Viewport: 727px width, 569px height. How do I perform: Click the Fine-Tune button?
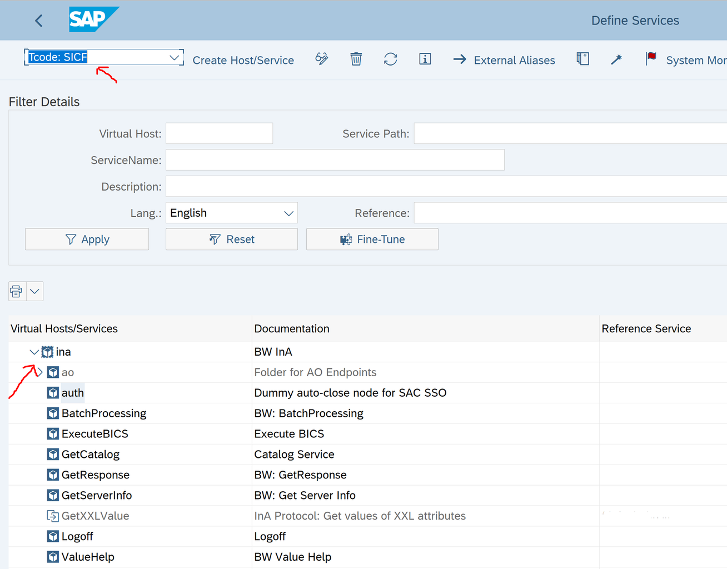(x=372, y=239)
